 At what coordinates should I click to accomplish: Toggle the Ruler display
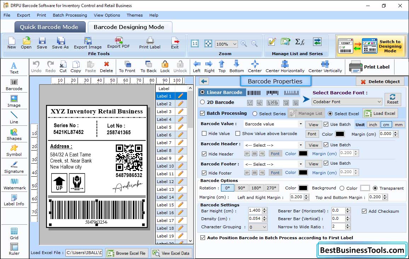[14, 249]
